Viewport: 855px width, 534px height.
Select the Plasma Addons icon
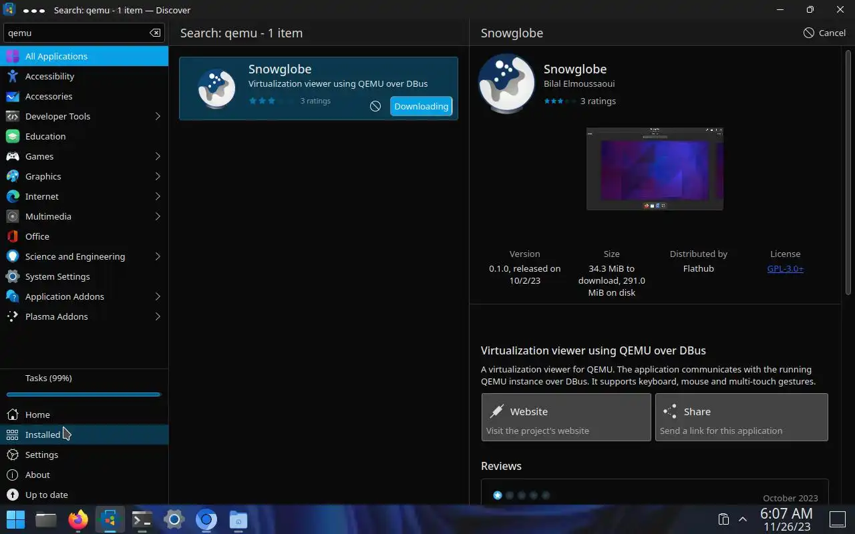tap(12, 316)
